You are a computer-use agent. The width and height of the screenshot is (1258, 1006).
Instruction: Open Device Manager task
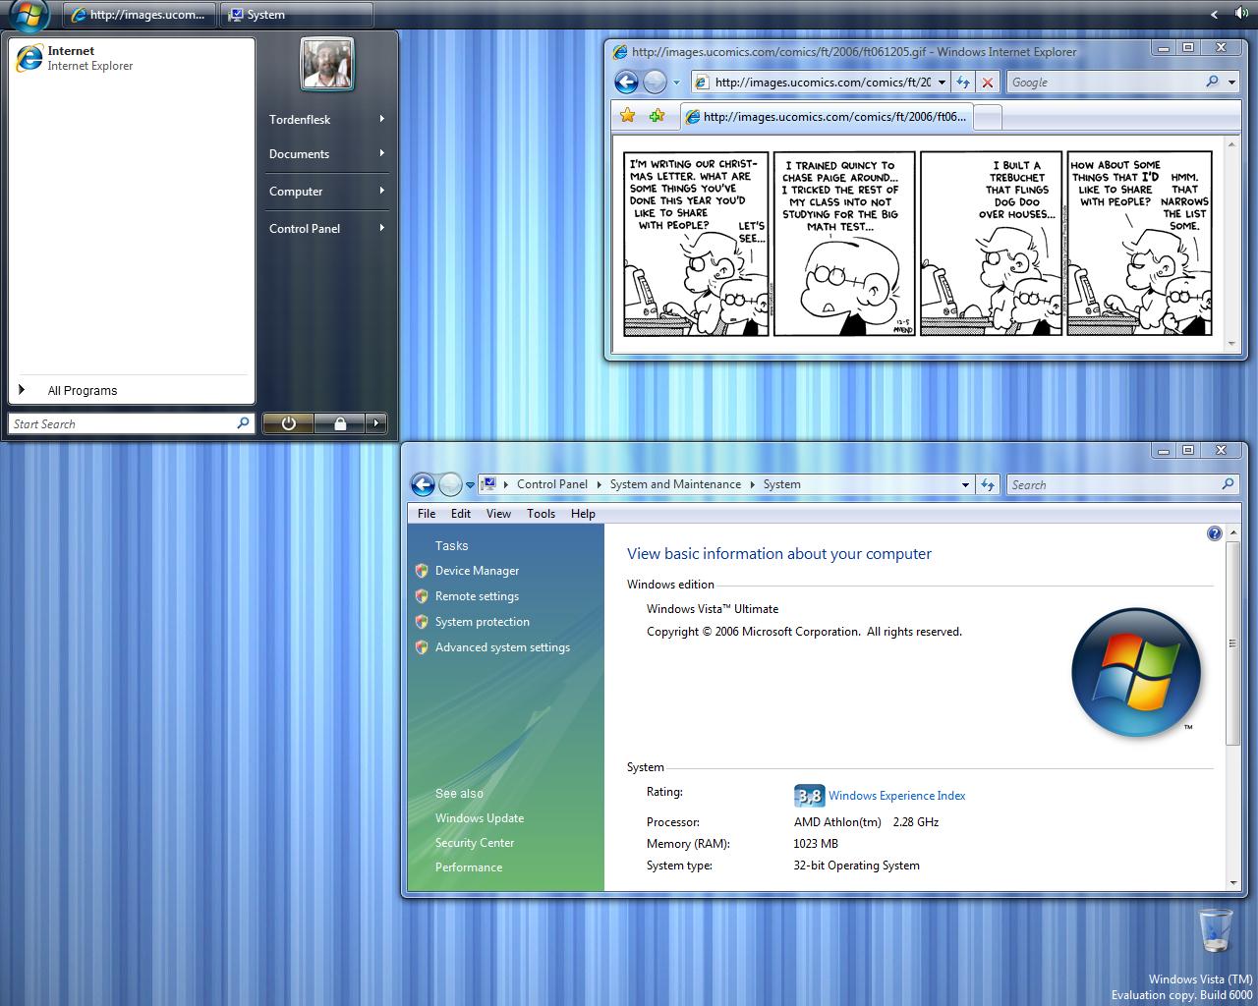477,571
